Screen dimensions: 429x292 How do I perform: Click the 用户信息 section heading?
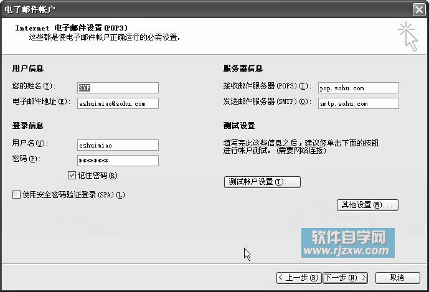[x=28, y=68]
